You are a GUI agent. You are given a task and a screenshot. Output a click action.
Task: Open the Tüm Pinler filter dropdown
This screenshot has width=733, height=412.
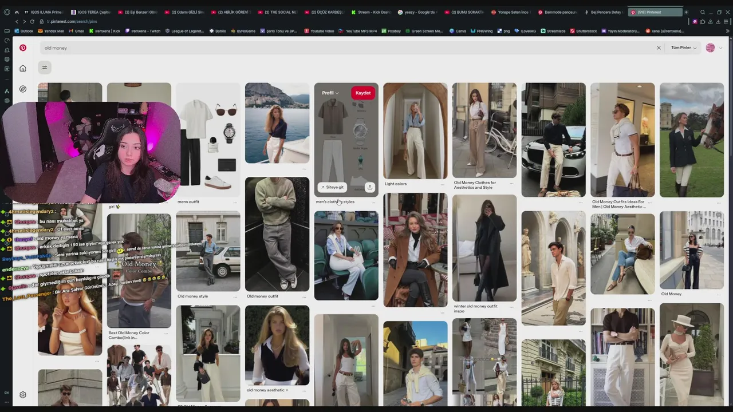tap(684, 48)
